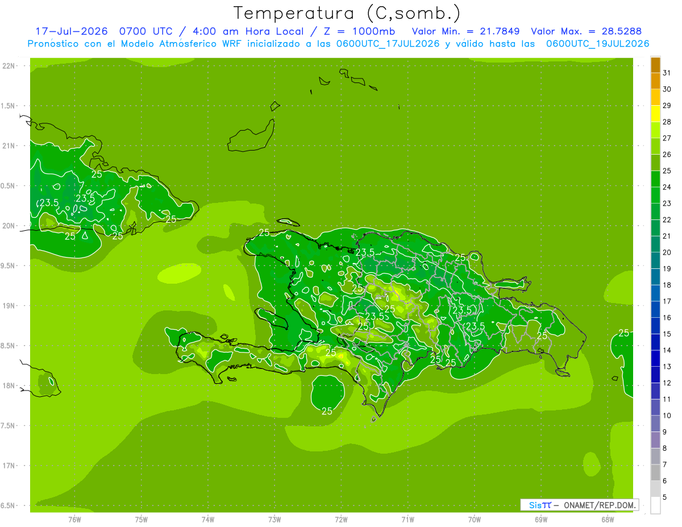Click the legend scale value 12
This screenshot has width=682, height=527.
pyautogui.click(x=667, y=383)
